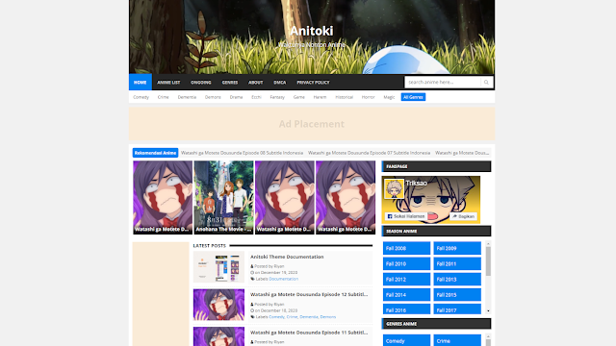Open the Anitoki Theme Documentation post title
This screenshot has width=616, height=346.
click(287, 257)
